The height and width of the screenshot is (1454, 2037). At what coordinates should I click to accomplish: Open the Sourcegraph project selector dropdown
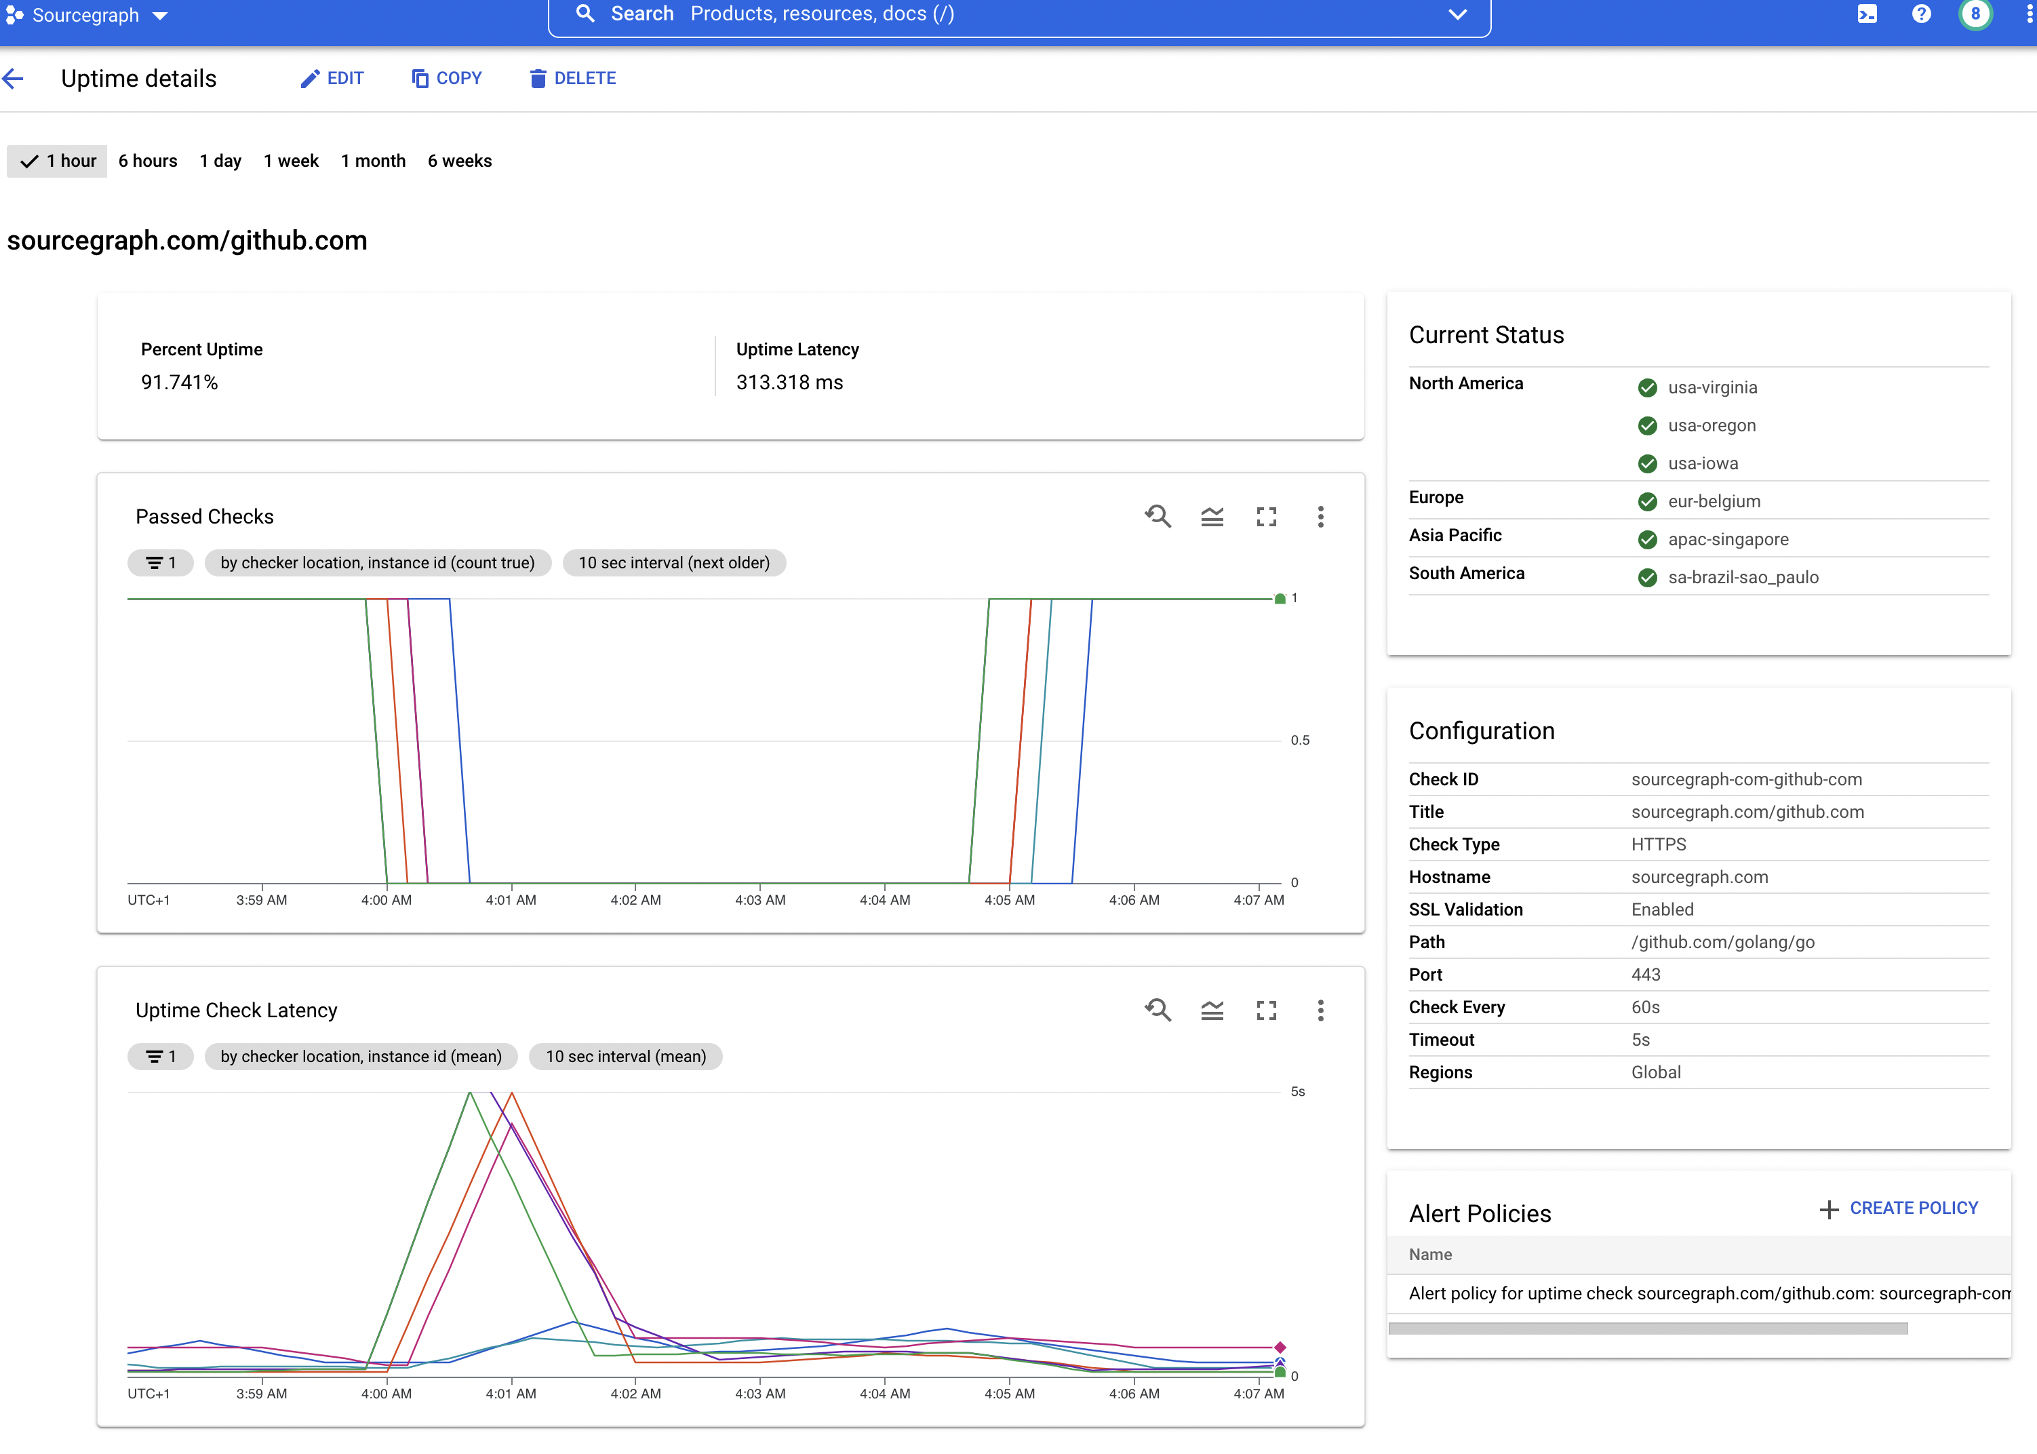[87, 15]
